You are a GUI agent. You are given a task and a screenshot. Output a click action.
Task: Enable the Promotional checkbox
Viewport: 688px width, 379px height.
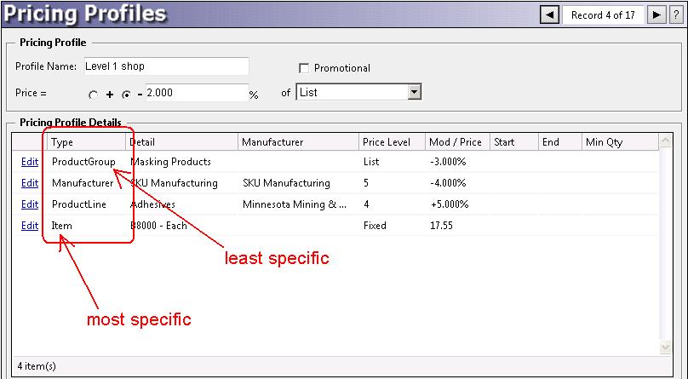pyautogui.click(x=304, y=68)
